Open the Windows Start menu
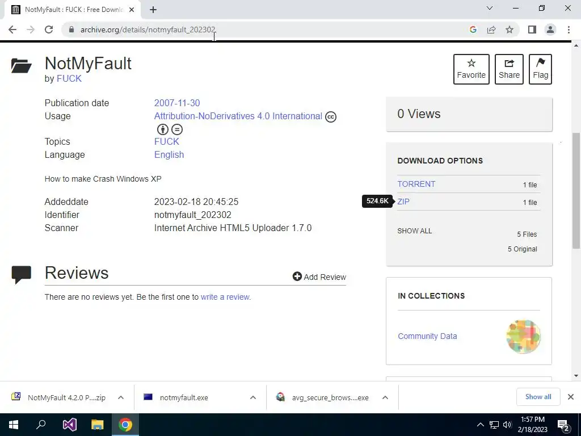The height and width of the screenshot is (436, 581). [x=14, y=425]
